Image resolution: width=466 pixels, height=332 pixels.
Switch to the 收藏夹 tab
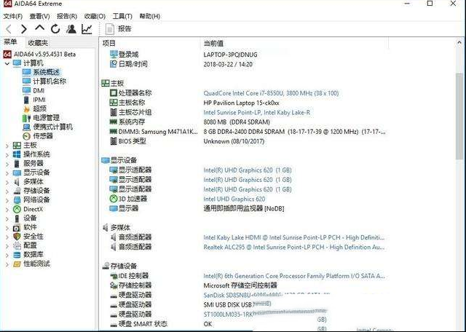[x=38, y=43]
